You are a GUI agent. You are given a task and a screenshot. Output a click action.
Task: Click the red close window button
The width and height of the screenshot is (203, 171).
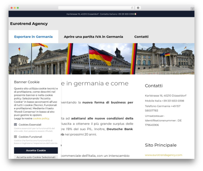12,8
